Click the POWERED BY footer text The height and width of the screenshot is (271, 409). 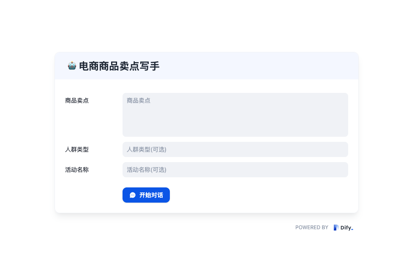click(x=312, y=228)
